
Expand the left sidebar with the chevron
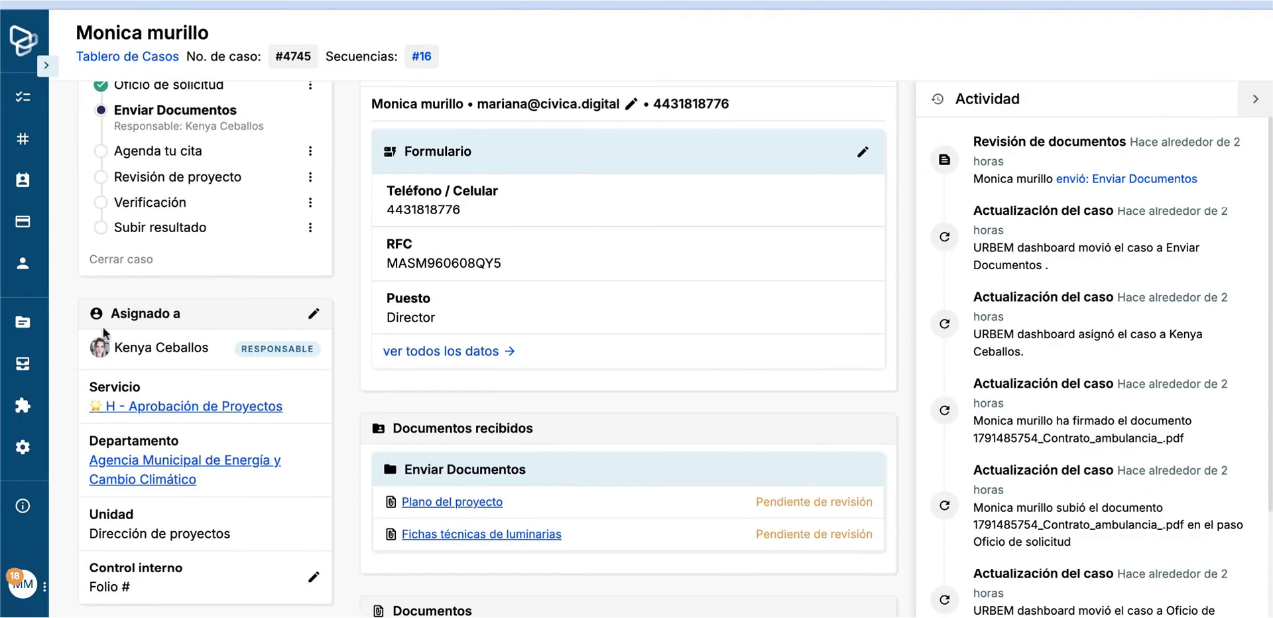[x=46, y=65]
